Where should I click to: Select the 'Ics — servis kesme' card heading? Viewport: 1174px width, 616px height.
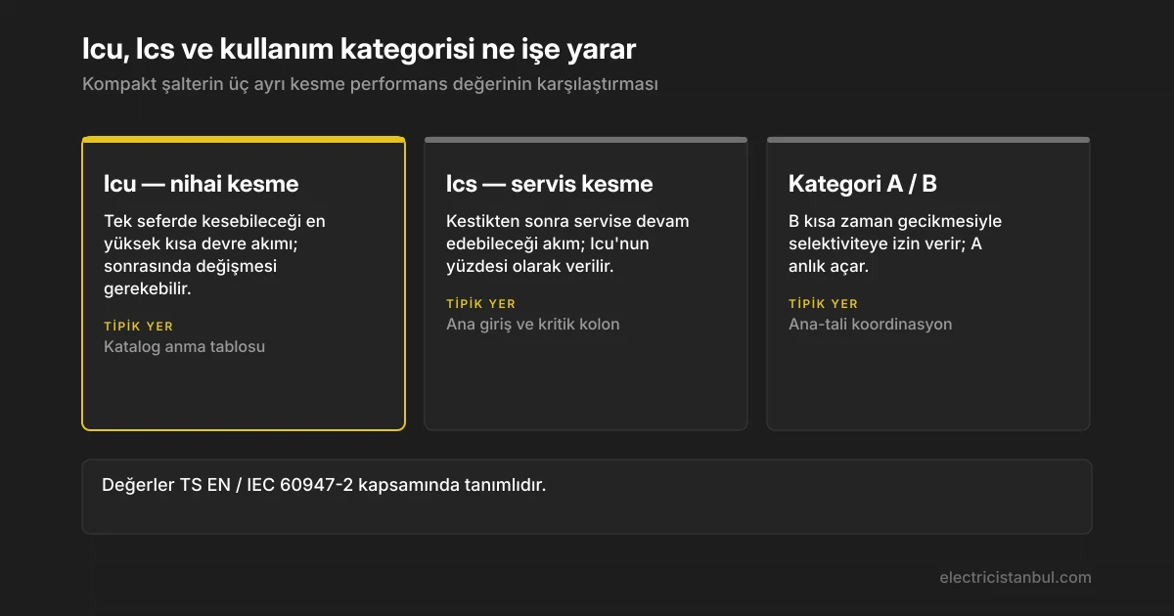click(550, 184)
